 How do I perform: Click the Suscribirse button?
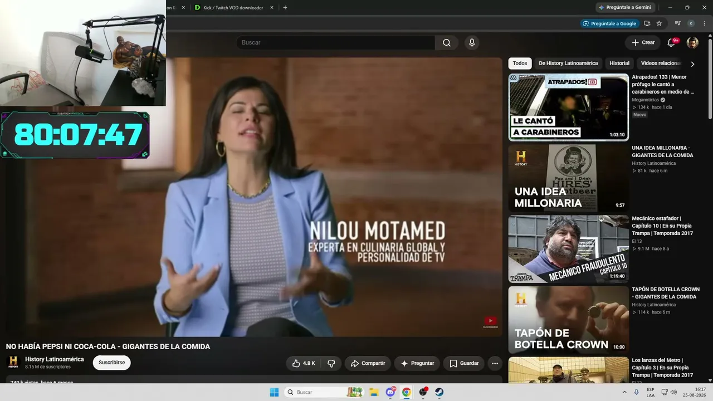point(111,363)
